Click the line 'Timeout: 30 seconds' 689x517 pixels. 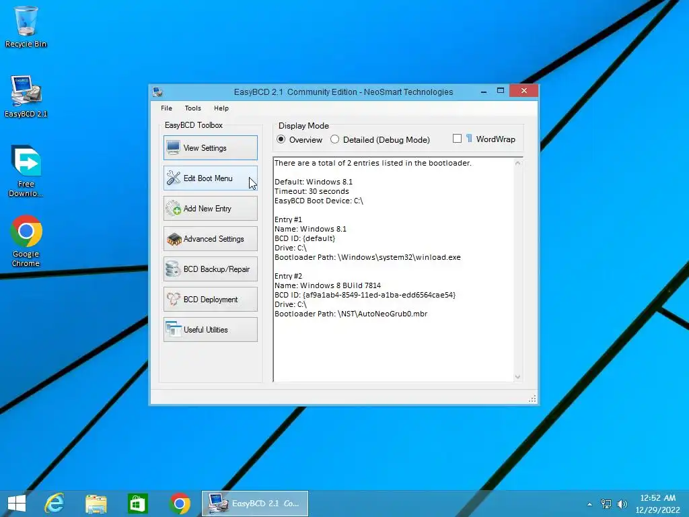[312, 191]
